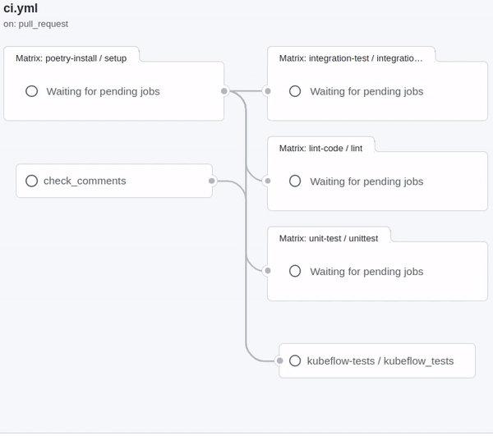This screenshot has height=436, width=493.
Task: Select the input connector dot on integration-test card
Action: (267, 91)
